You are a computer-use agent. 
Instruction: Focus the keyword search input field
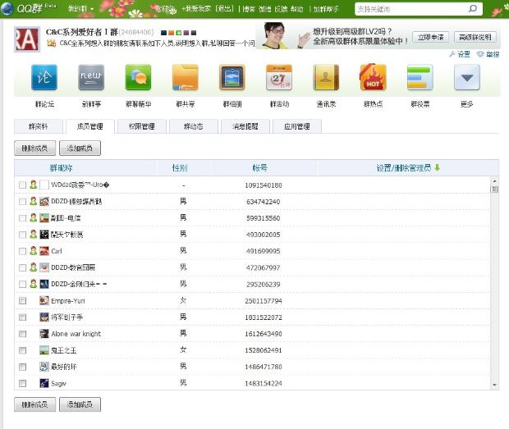click(411, 9)
